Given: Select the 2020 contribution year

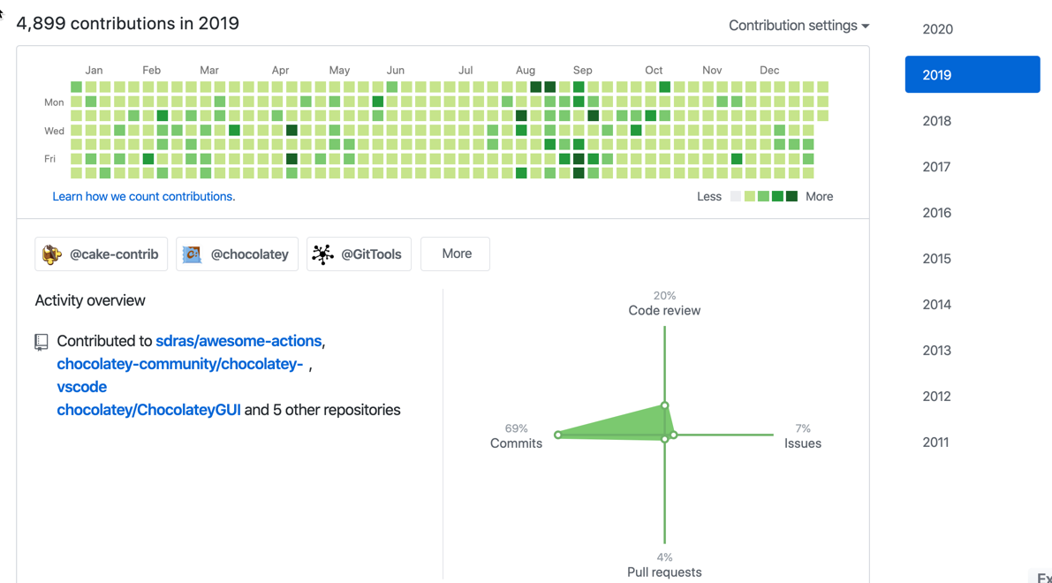Looking at the screenshot, I should click(x=937, y=29).
